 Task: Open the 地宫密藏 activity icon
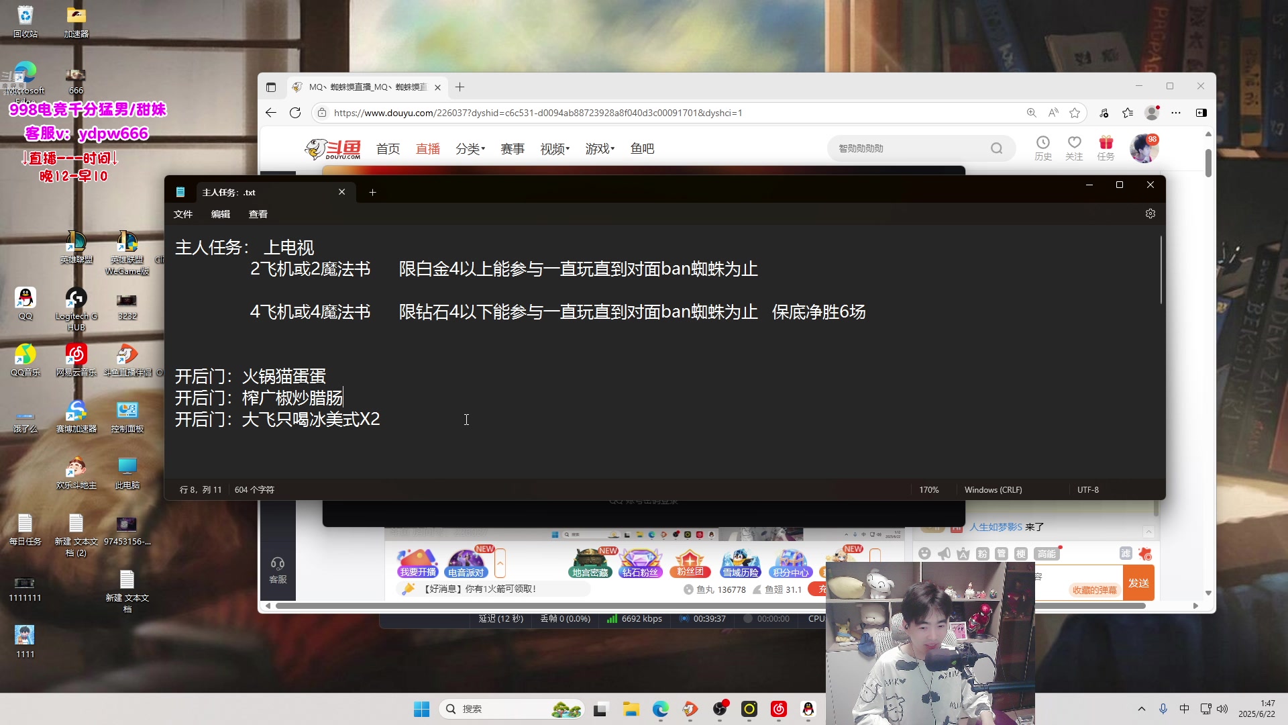(x=590, y=563)
